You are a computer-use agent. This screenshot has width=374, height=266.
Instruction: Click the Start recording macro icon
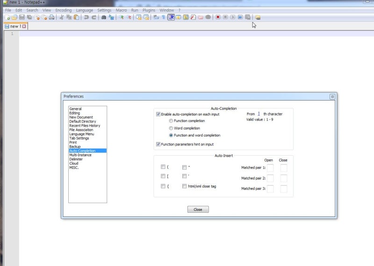218,17
